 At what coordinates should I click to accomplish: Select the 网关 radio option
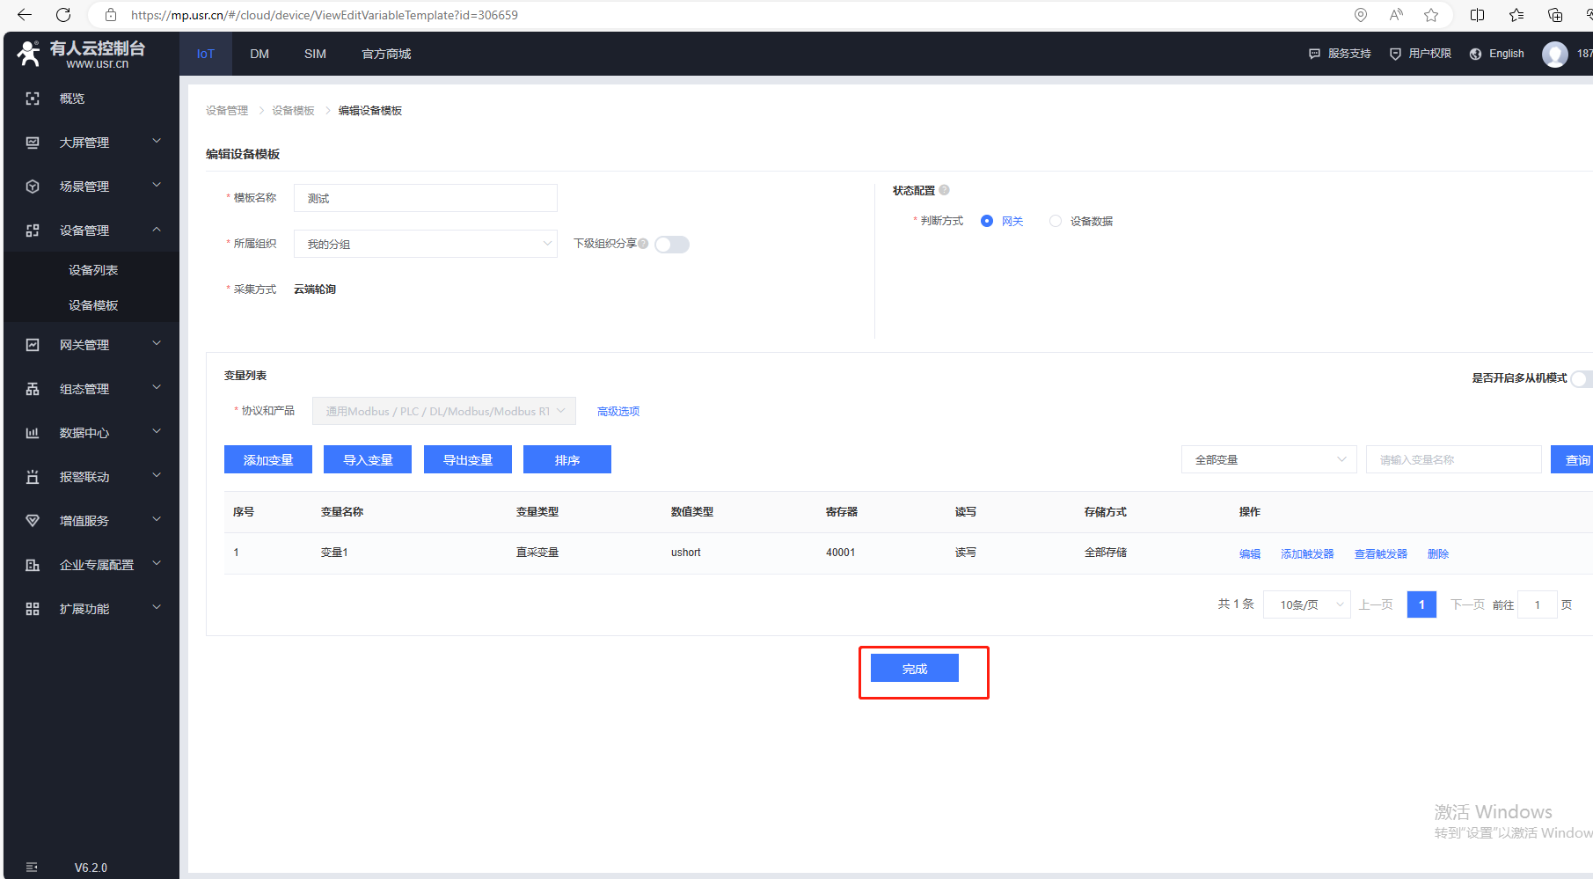tap(987, 222)
